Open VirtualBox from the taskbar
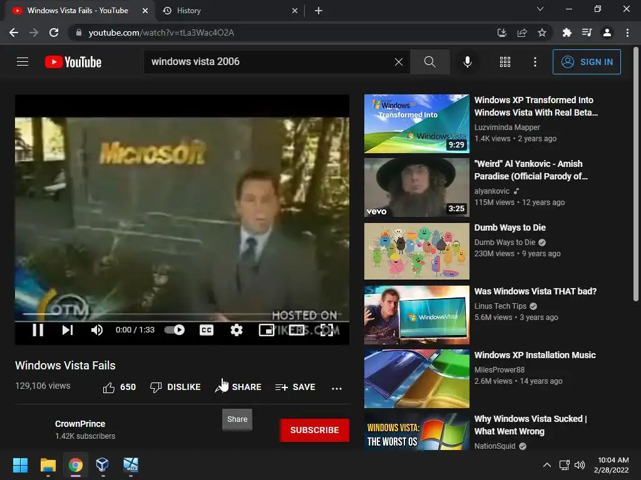Viewport: 641px width, 480px height. 102,465
